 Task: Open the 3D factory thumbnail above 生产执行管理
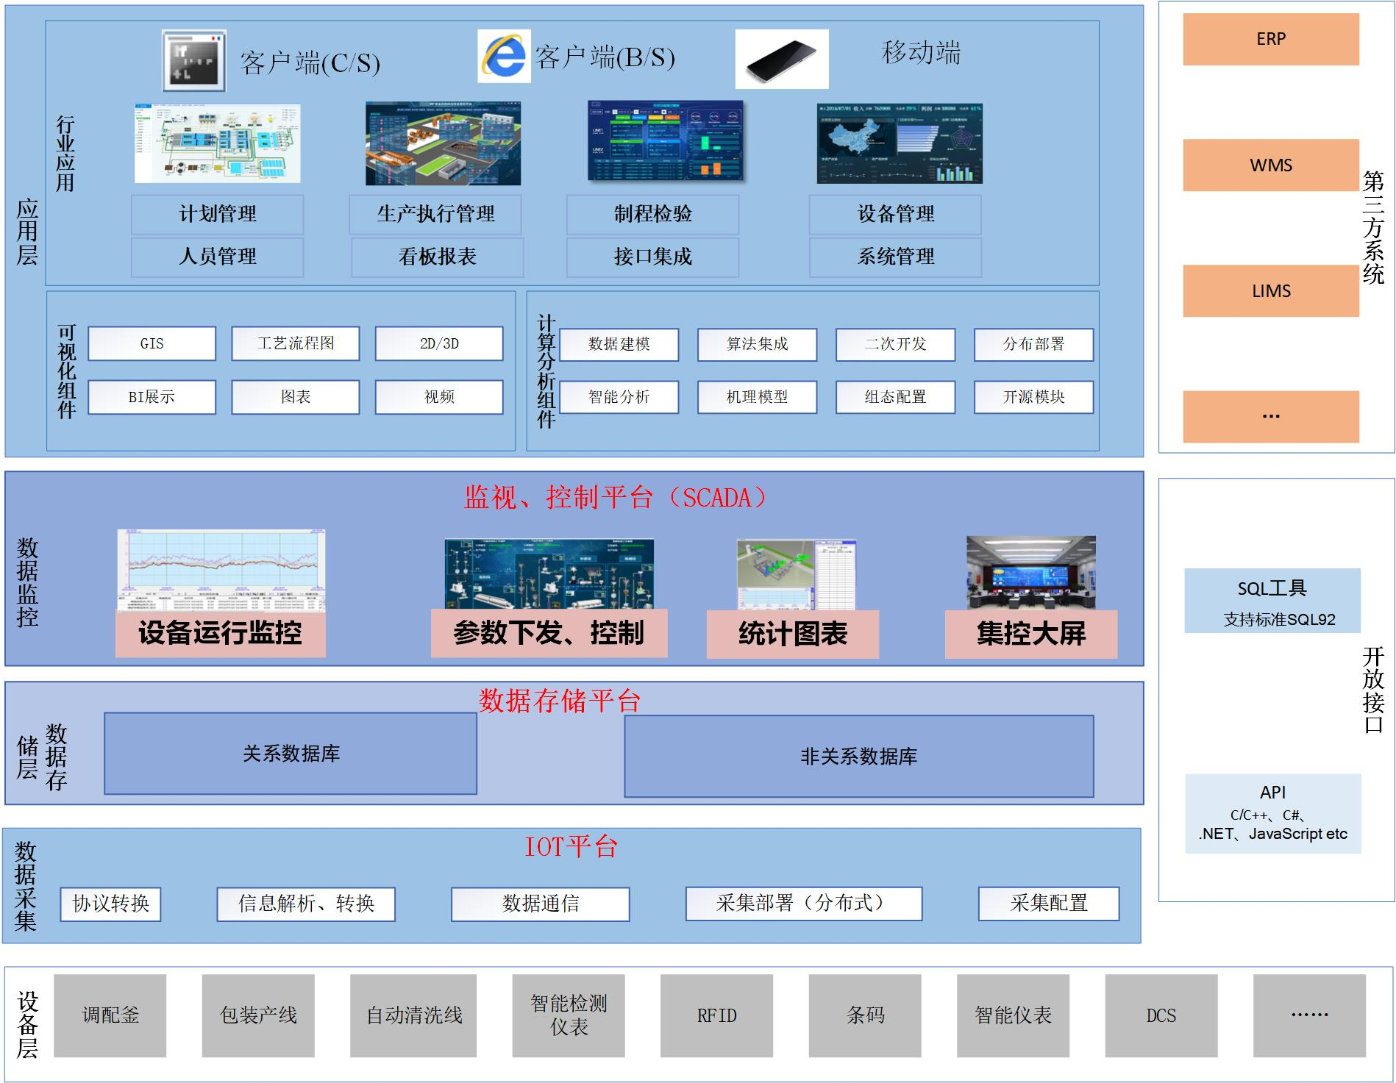(x=444, y=143)
